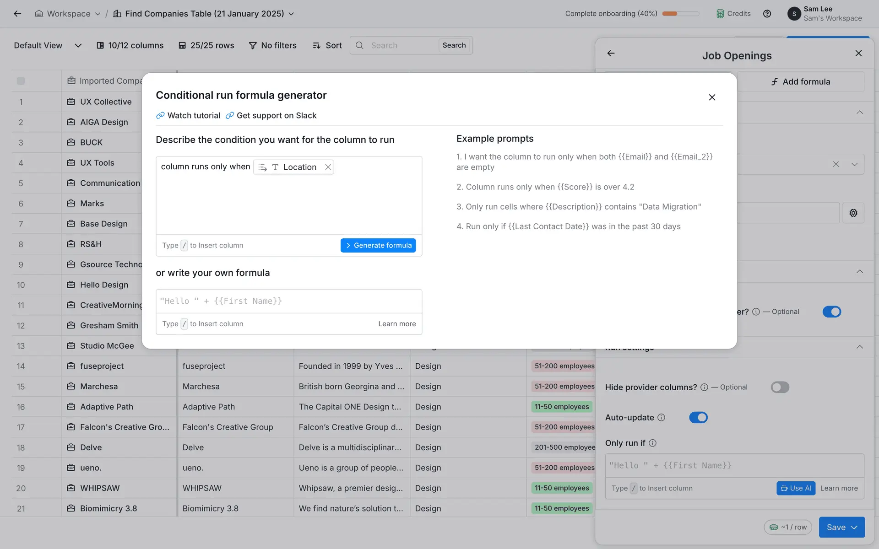Expand the Workspace breadcrumb dropdown

tap(98, 14)
